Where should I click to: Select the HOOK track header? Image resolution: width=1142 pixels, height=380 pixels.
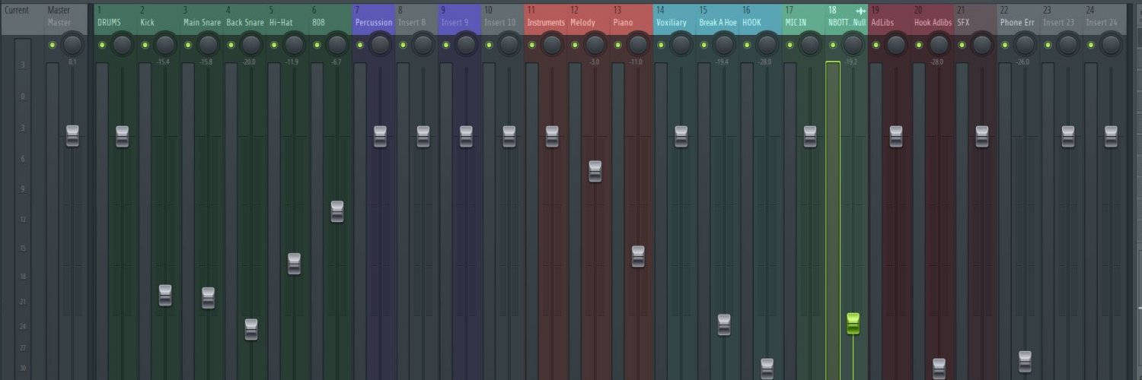761,17
